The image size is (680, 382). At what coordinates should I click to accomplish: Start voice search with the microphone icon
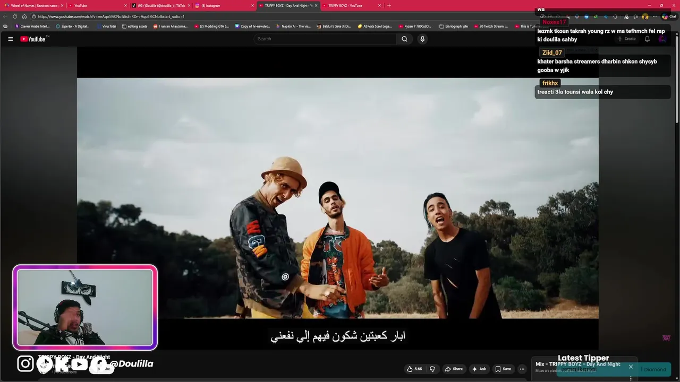pyautogui.click(x=422, y=39)
